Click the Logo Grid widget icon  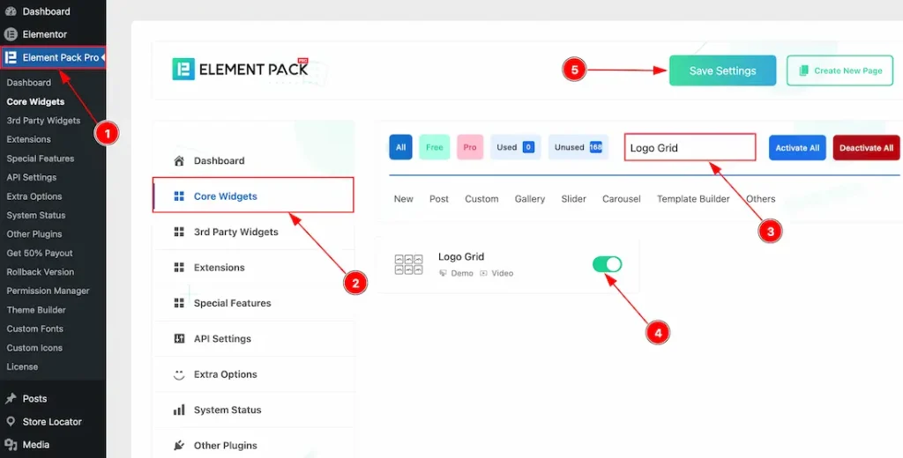point(408,265)
